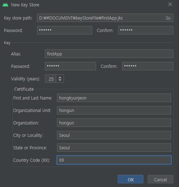The image size is (179, 187).
Task: Edit First and Last Name field
Action: click(x=114, y=98)
